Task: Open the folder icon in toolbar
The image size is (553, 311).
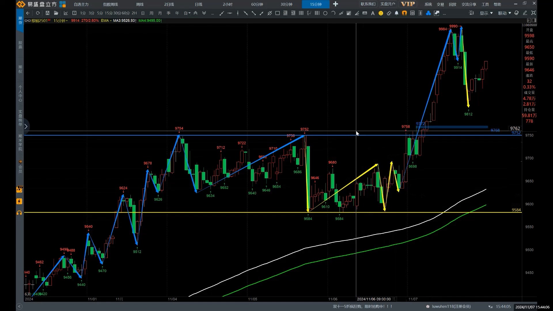Action: [x=56, y=13]
